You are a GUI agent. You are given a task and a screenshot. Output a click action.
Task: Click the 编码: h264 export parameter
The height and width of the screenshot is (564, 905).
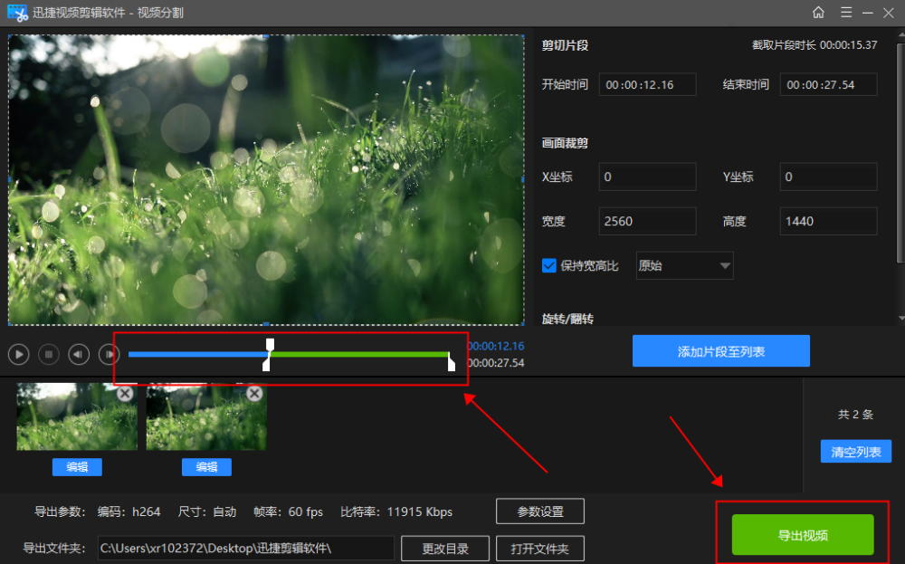(129, 512)
